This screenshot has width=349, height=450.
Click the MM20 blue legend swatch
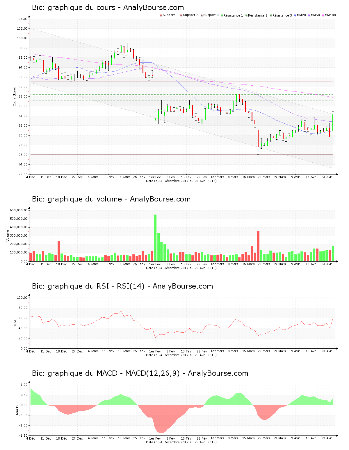pyautogui.click(x=295, y=15)
